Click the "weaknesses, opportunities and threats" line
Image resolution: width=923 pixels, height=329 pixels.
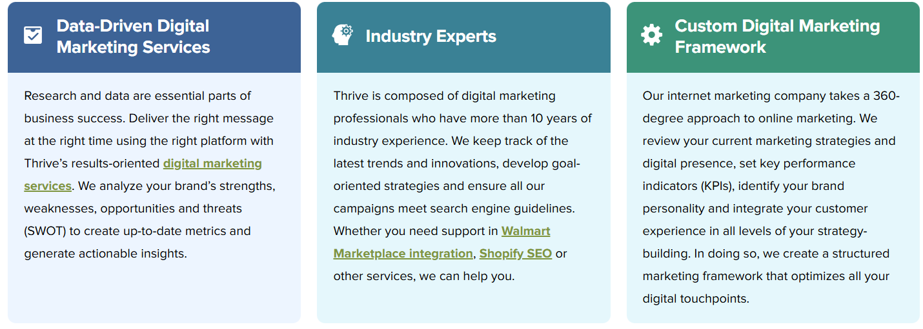[133, 209]
